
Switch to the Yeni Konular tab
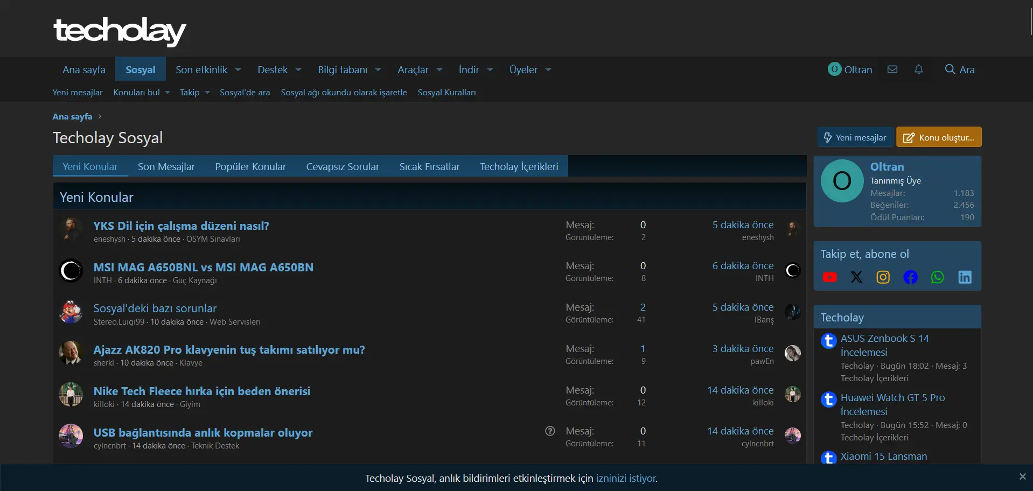90,166
